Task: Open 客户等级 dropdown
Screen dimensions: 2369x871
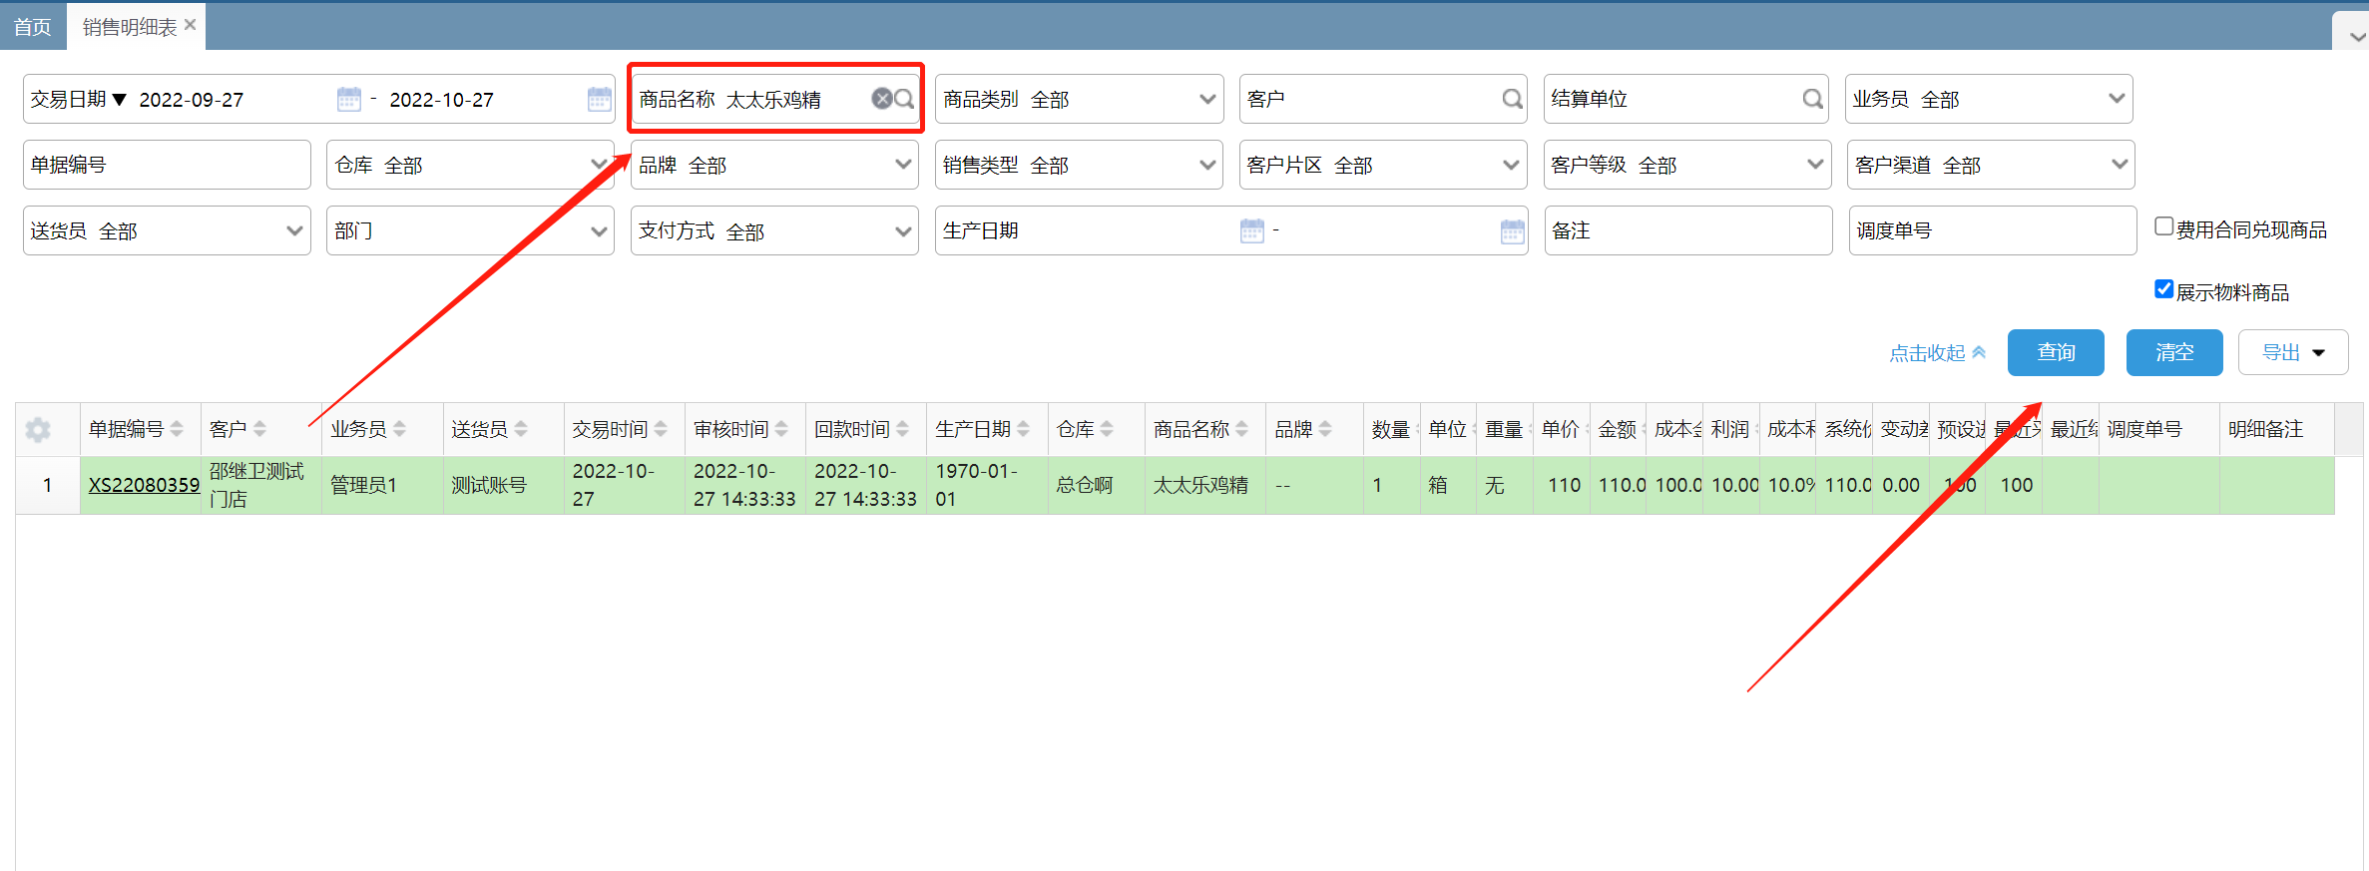Action: click(x=1687, y=165)
